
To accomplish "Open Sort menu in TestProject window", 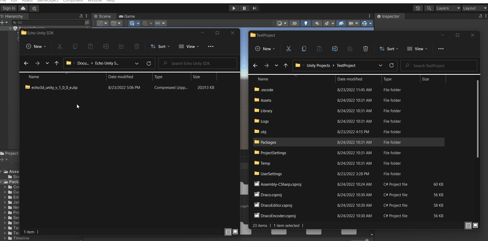I will pos(389,49).
